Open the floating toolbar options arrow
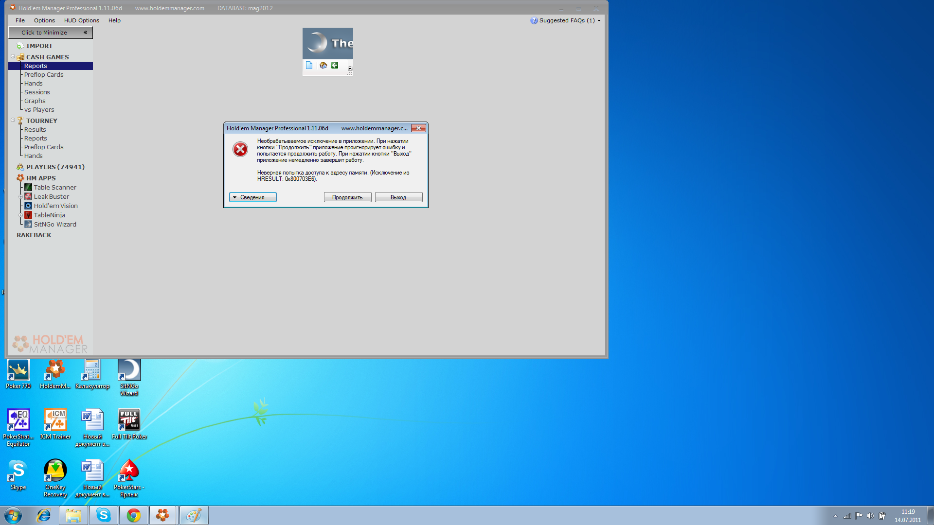 [x=350, y=68]
